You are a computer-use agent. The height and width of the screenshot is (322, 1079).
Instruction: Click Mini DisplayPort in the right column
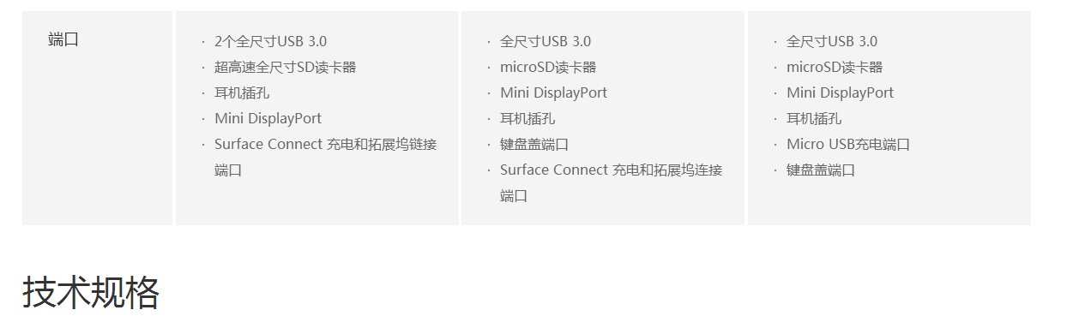tap(840, 92)
